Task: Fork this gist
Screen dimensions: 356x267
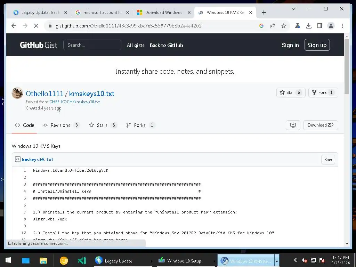Action: 323,92
